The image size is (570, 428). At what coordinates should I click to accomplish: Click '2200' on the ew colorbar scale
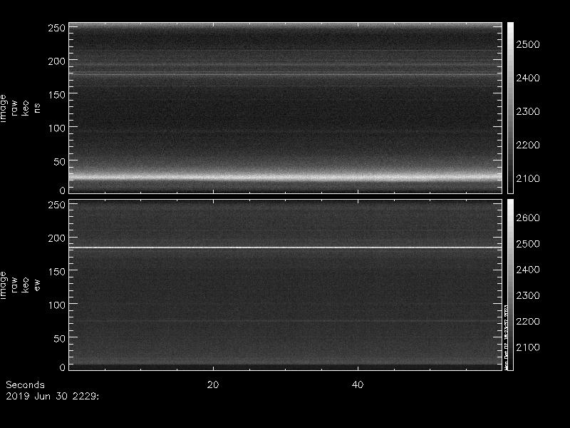(x=528, y=321)
